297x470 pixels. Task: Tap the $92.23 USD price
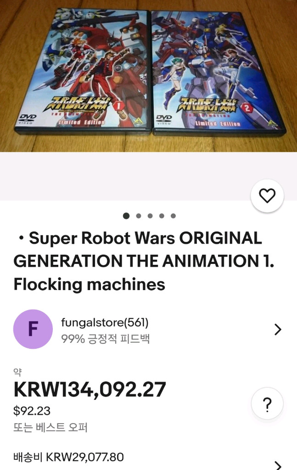32,410
